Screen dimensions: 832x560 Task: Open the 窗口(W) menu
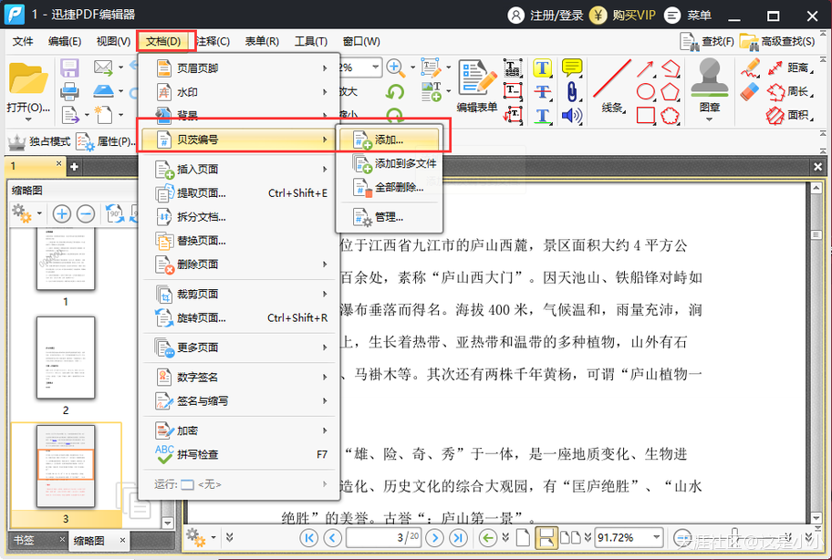pyautogui.click(x=361, y=41)
